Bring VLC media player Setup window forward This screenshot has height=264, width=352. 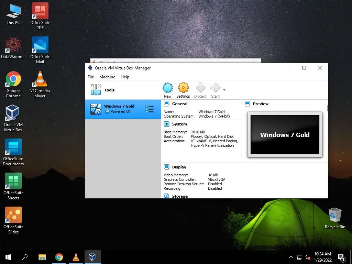click(176, 61)
